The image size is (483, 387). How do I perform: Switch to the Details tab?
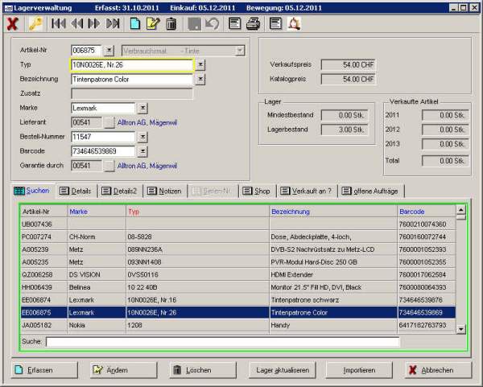[x=76, y=191]
